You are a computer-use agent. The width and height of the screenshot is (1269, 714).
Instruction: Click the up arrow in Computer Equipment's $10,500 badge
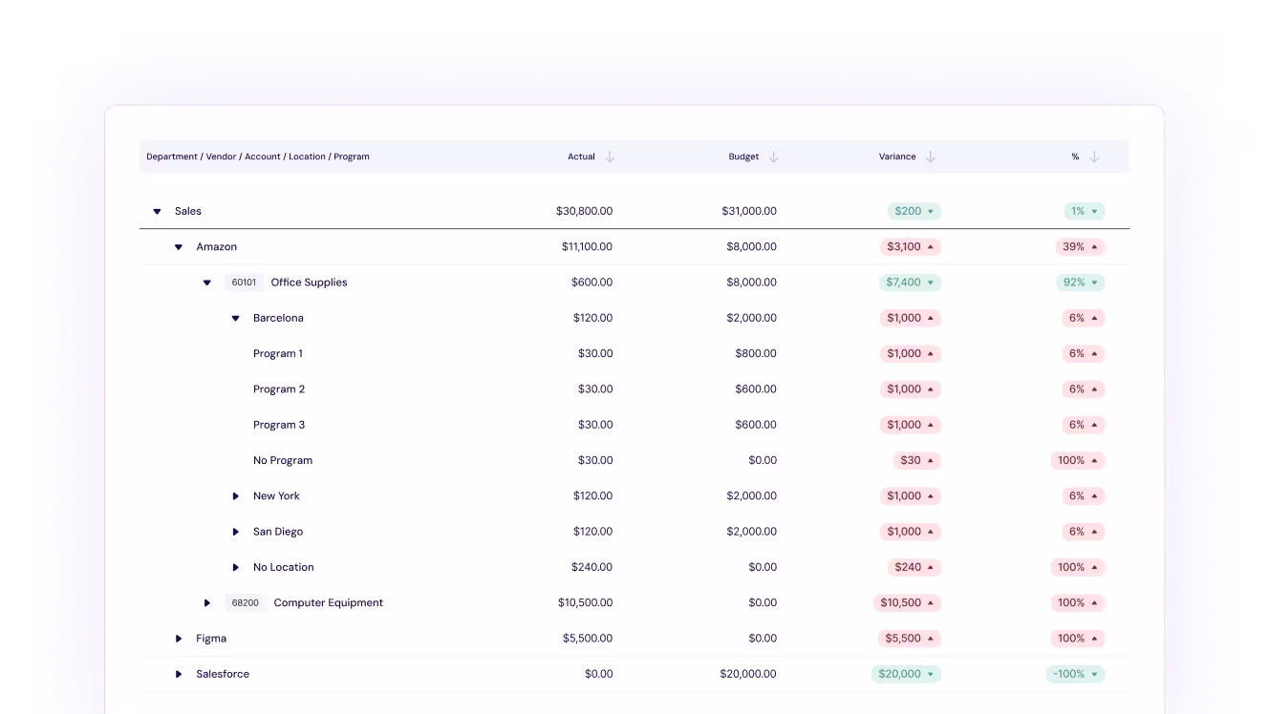(x=931, y=602)
